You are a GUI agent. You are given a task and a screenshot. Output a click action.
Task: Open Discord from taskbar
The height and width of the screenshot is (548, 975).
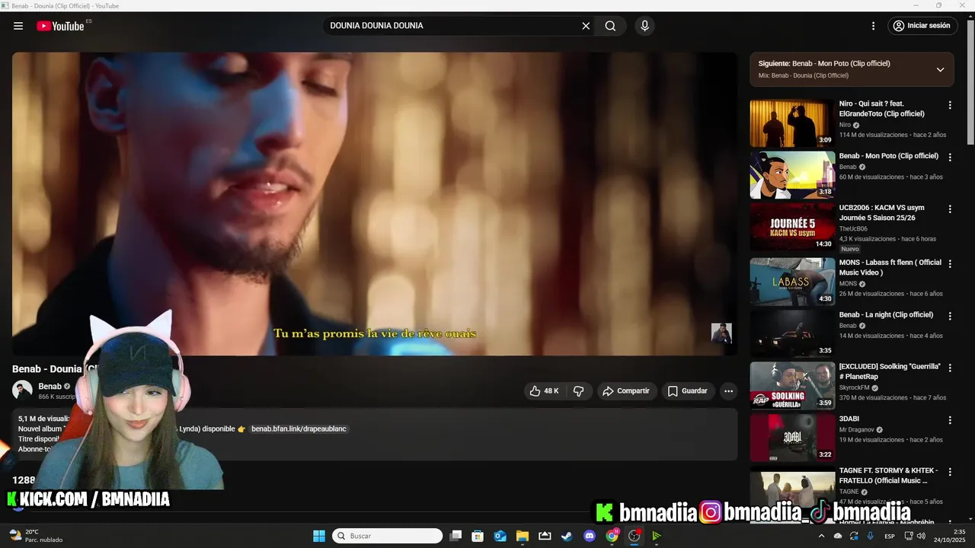(589, 536)
